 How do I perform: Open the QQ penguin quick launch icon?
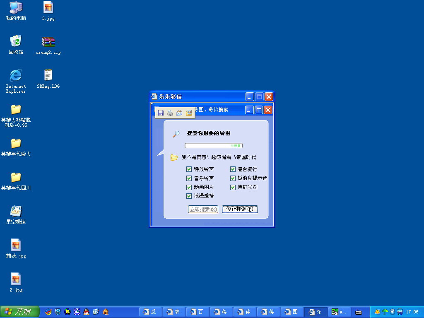coord(86,312)
